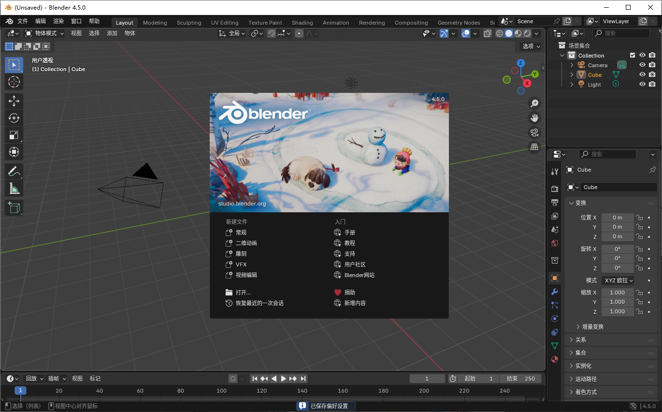Screen dimensions: 662x412
Task: Select the Annotate pencil tool
Action: (x=14, y=171)
